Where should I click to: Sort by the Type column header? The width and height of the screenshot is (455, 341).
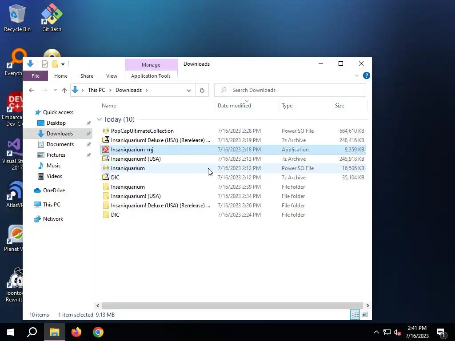pyautogui.click(x=287, y=106)
